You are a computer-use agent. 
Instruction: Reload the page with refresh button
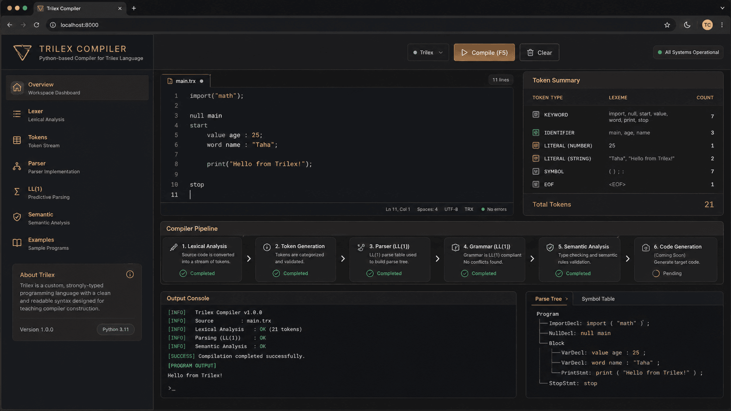[37, 25]
